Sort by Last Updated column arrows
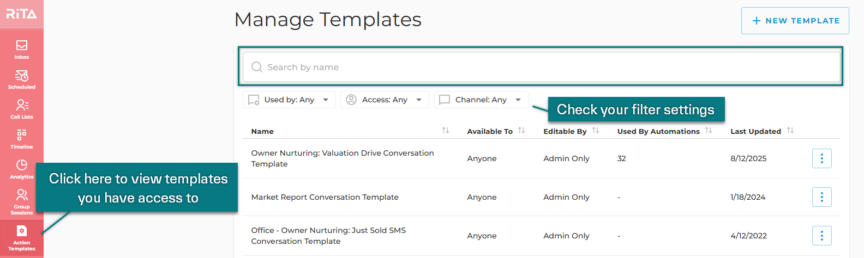864x258 pixels. tap(790, 131)
